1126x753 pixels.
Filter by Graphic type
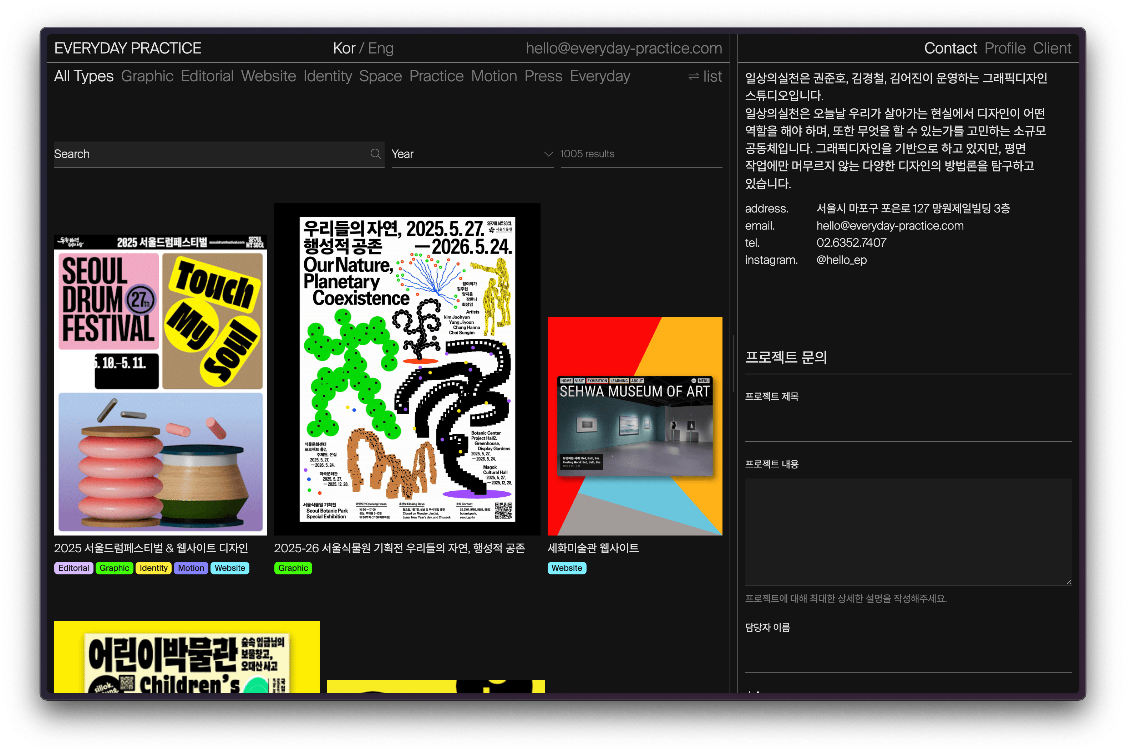[147, 76]
